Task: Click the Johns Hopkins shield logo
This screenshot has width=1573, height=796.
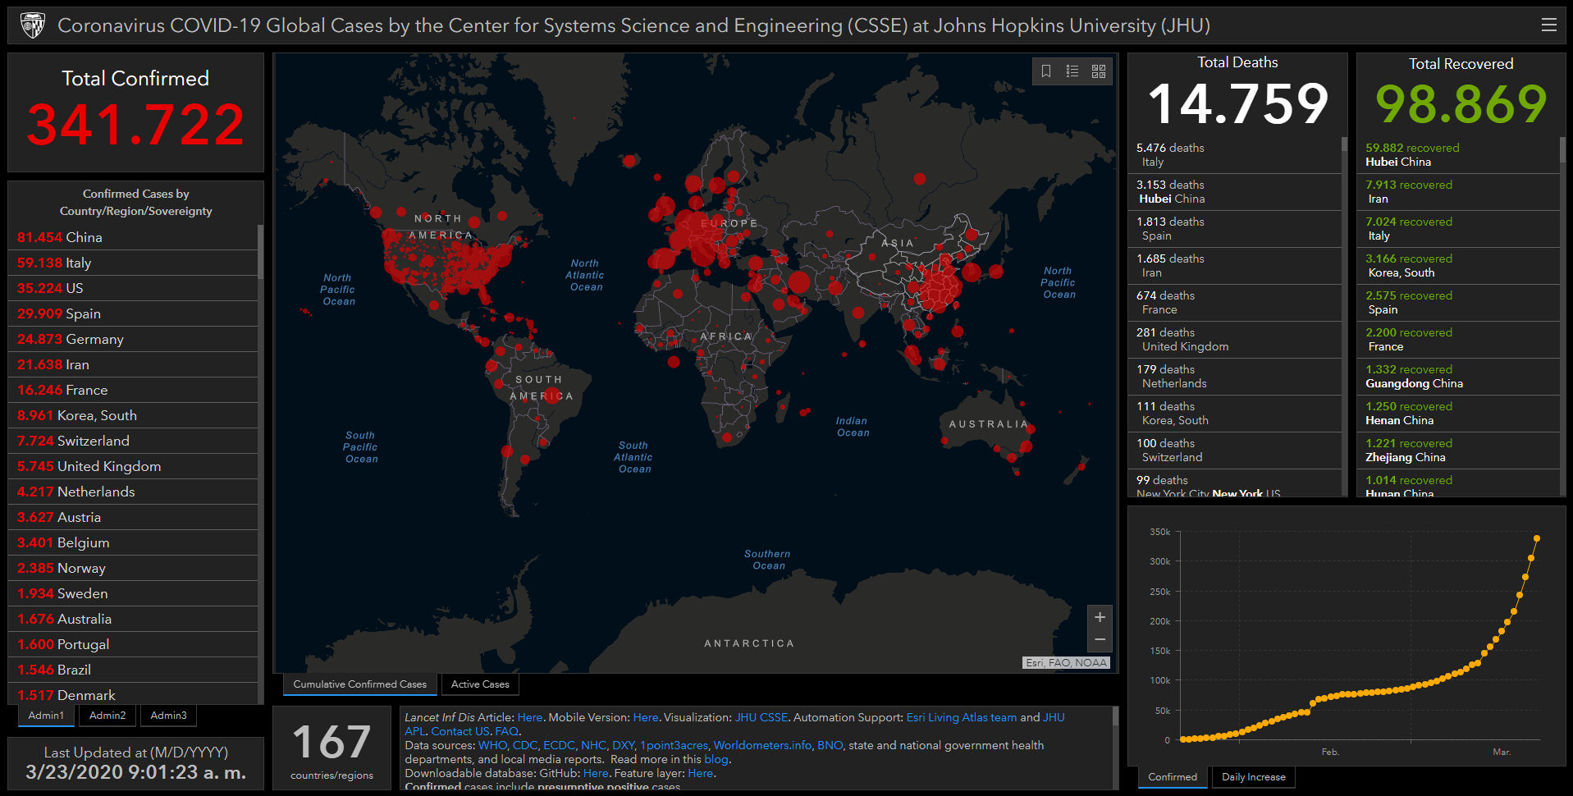Action: (x=33, y=25)
